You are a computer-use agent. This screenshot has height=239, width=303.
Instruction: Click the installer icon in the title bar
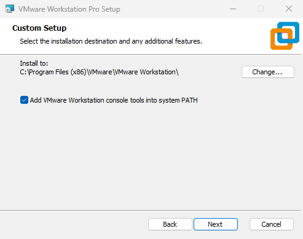pyautogui.click(x=10, y=9)
